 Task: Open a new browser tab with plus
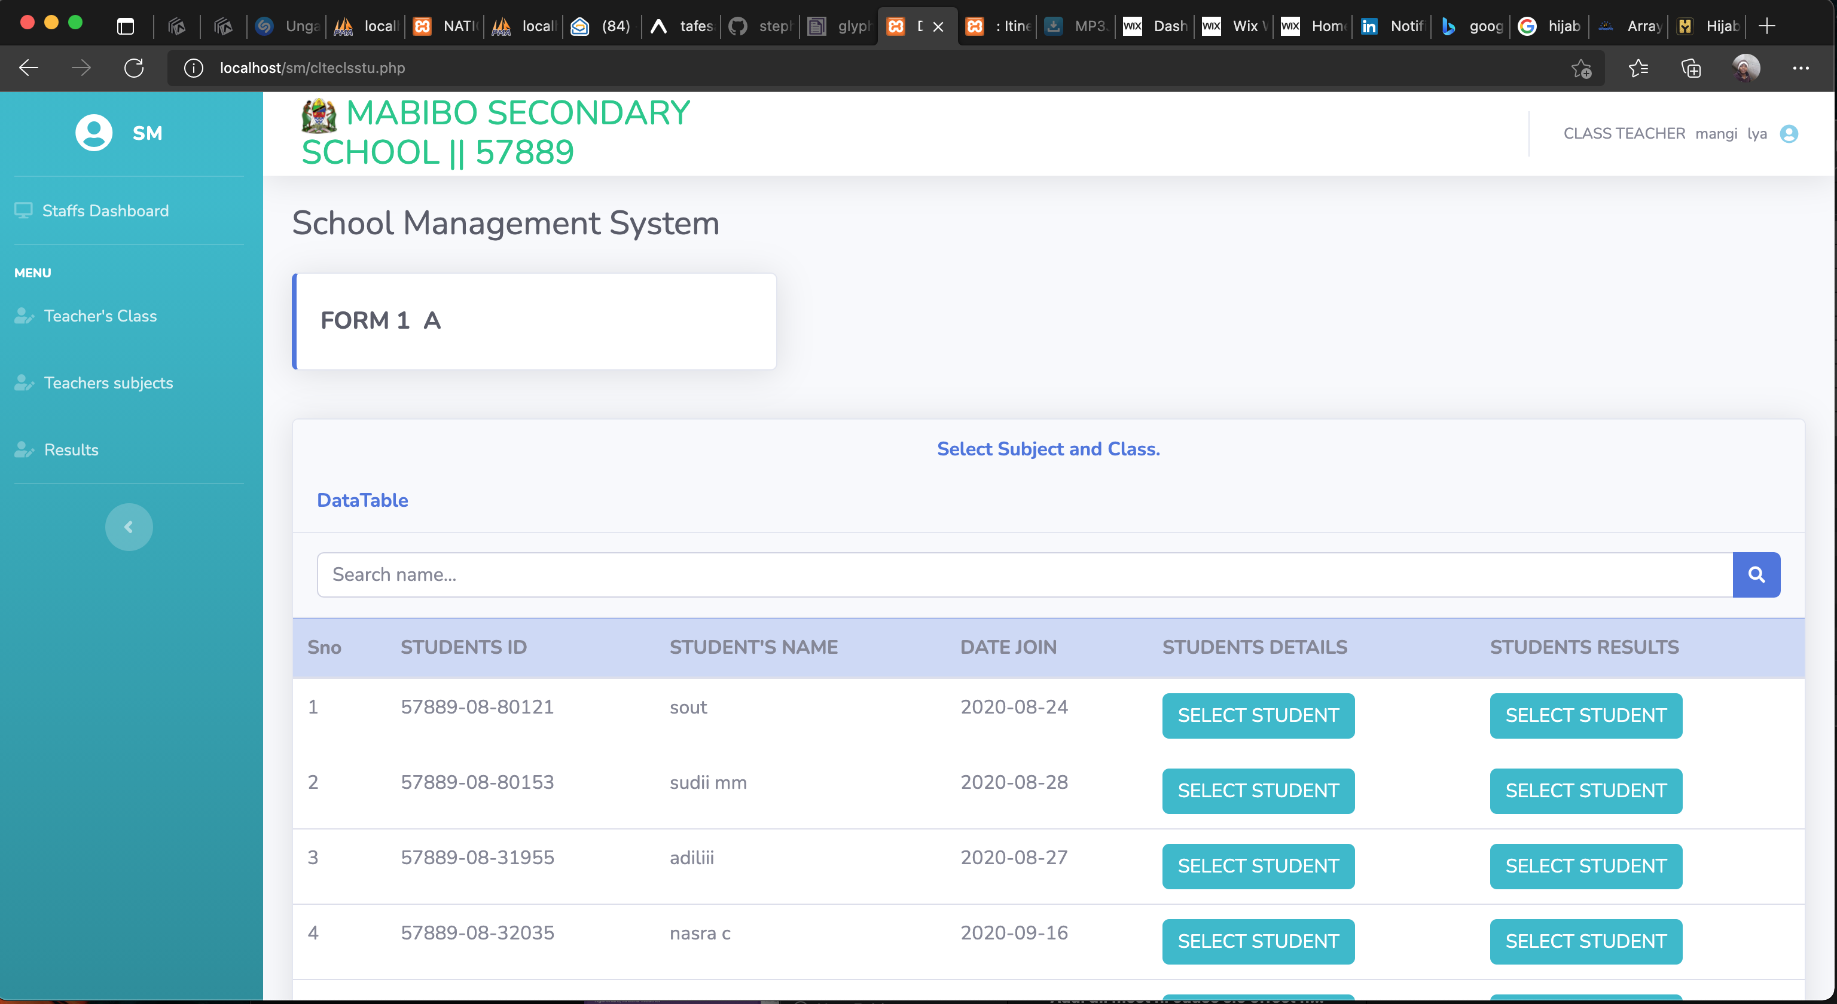coord(1766,26)
